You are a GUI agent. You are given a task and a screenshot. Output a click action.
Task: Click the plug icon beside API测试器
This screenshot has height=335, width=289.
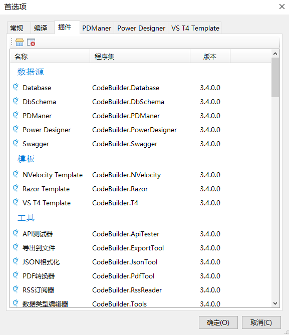16,233
